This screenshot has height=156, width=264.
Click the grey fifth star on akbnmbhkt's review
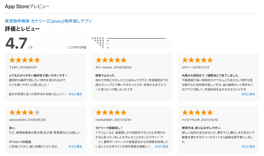pyautogui.click(x=37, y=112)
